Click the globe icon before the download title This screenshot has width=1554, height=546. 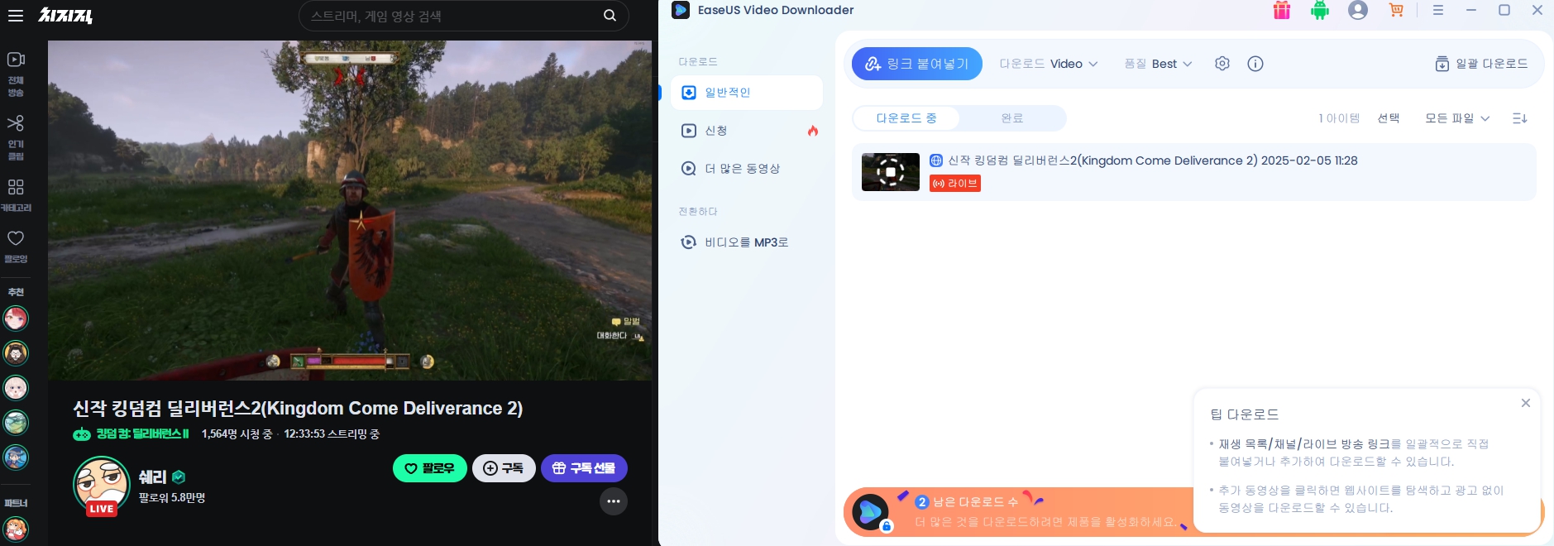pyautogui.click(x=936, y=160)
